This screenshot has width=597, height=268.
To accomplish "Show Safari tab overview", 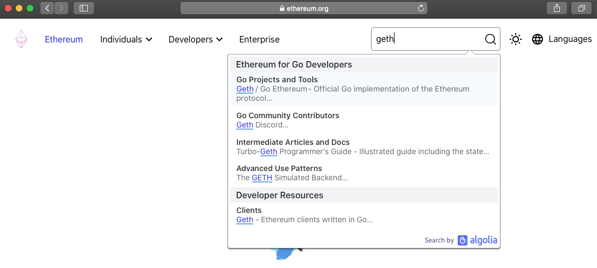I will point(582,8).
